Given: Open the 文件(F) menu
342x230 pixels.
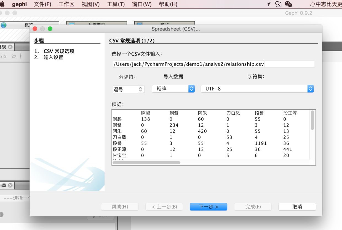Looking at the screenshot, I should [x=42, y=4].
